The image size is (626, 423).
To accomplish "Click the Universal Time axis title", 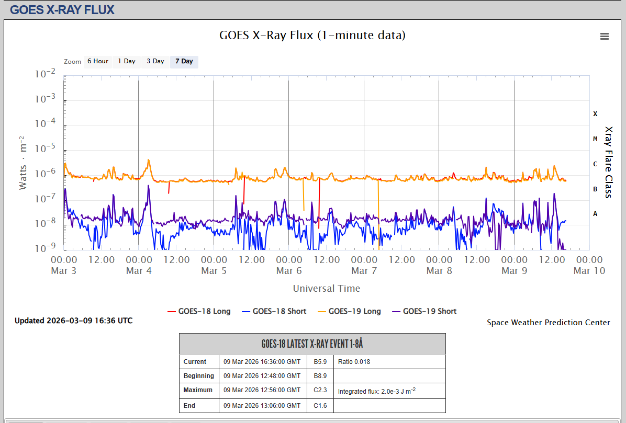I will coord(326,288).
